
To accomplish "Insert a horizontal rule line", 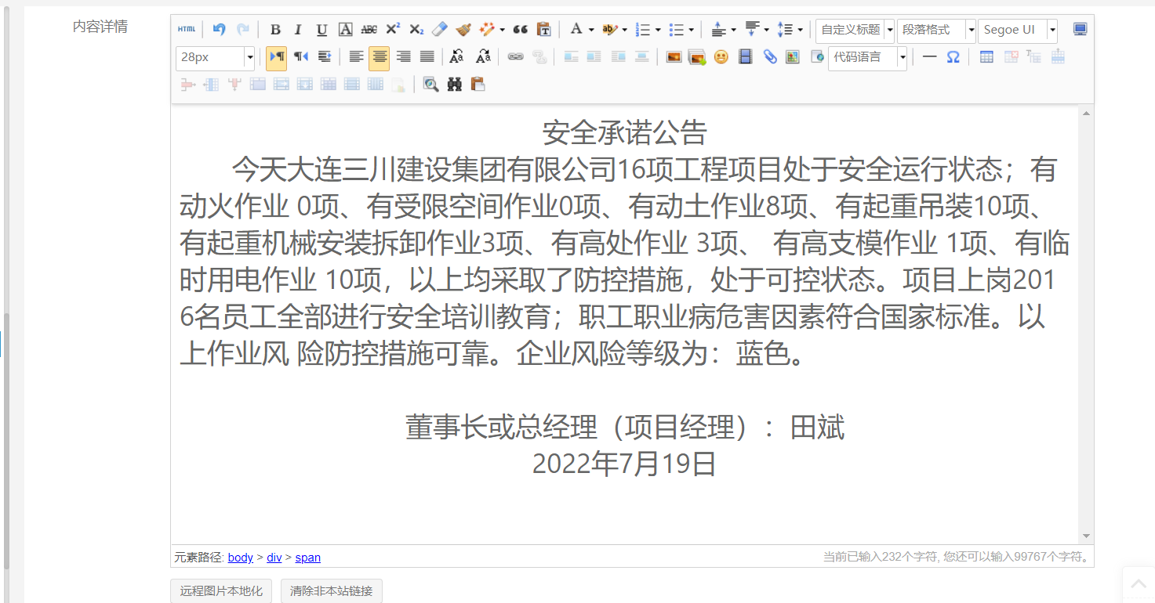I will point(930,57).
